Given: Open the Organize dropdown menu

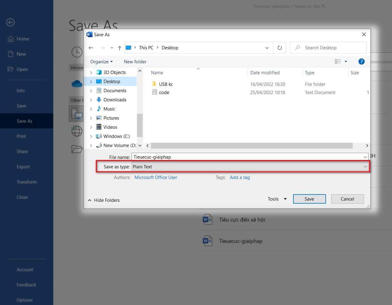Looking at the screenshot, I should (x=101, y=62).
